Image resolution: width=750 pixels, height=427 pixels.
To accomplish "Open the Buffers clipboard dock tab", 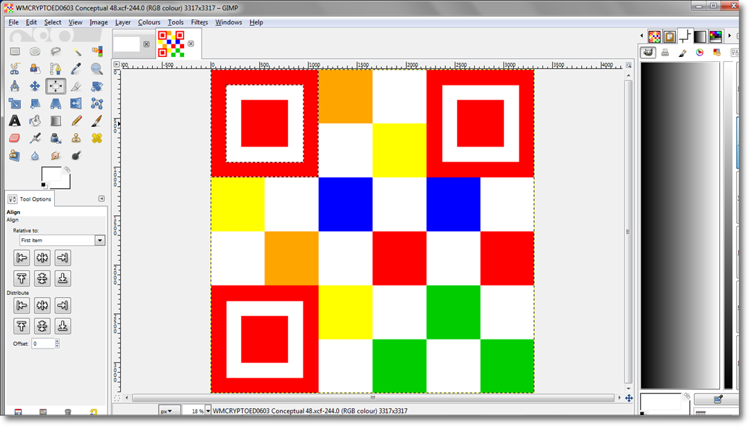I will pos(669,36).
